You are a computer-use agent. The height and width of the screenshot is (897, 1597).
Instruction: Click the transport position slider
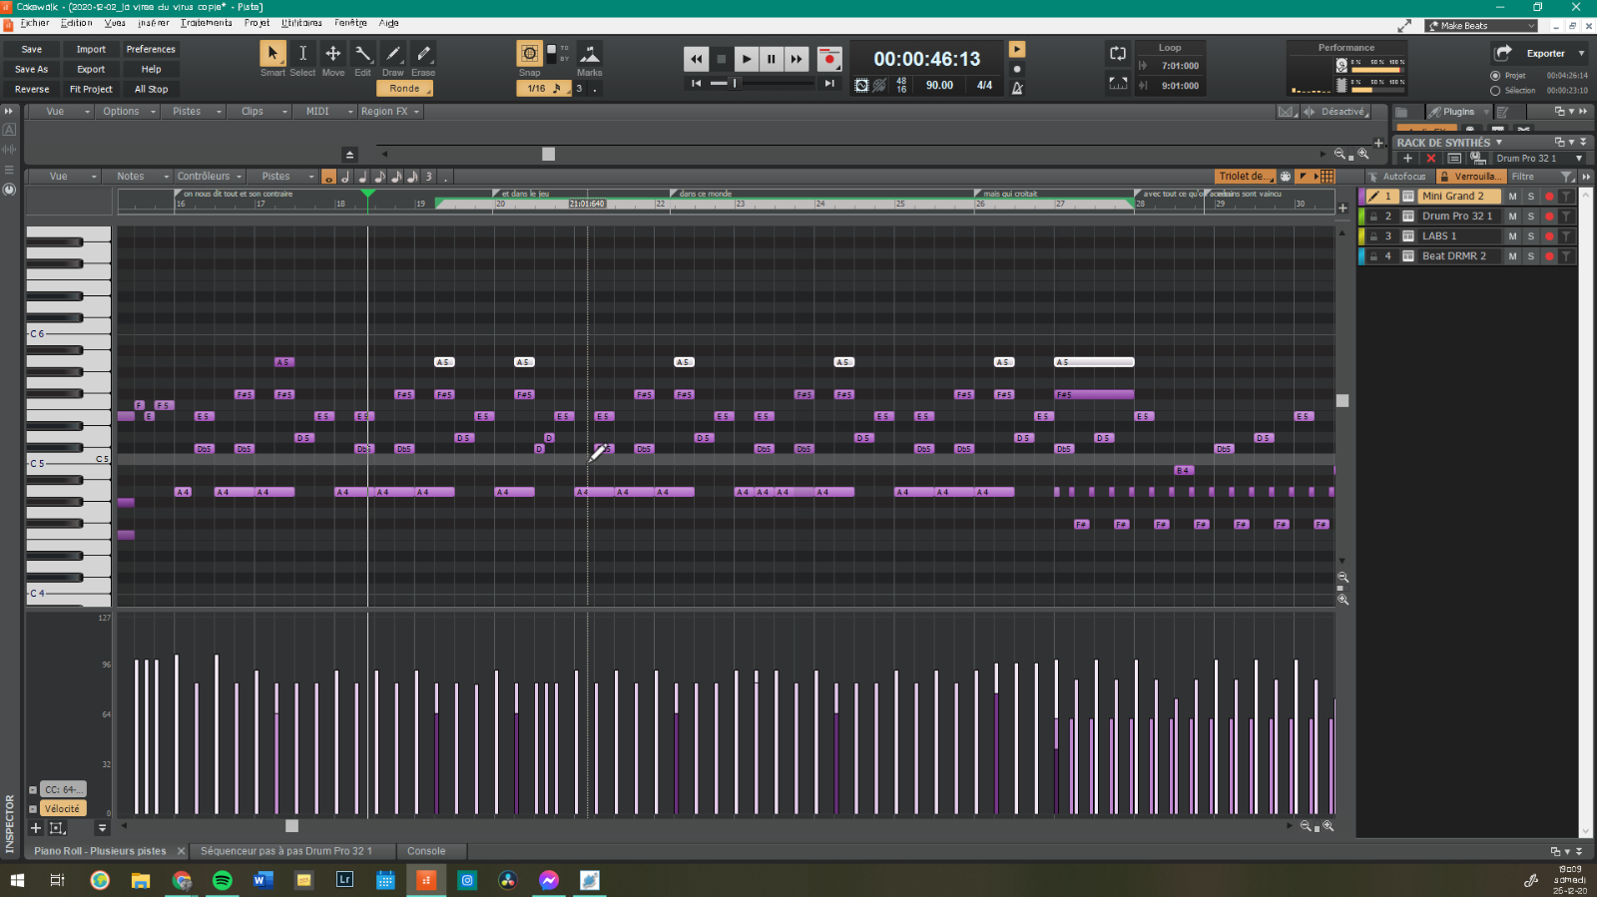(x=736, y=84)
